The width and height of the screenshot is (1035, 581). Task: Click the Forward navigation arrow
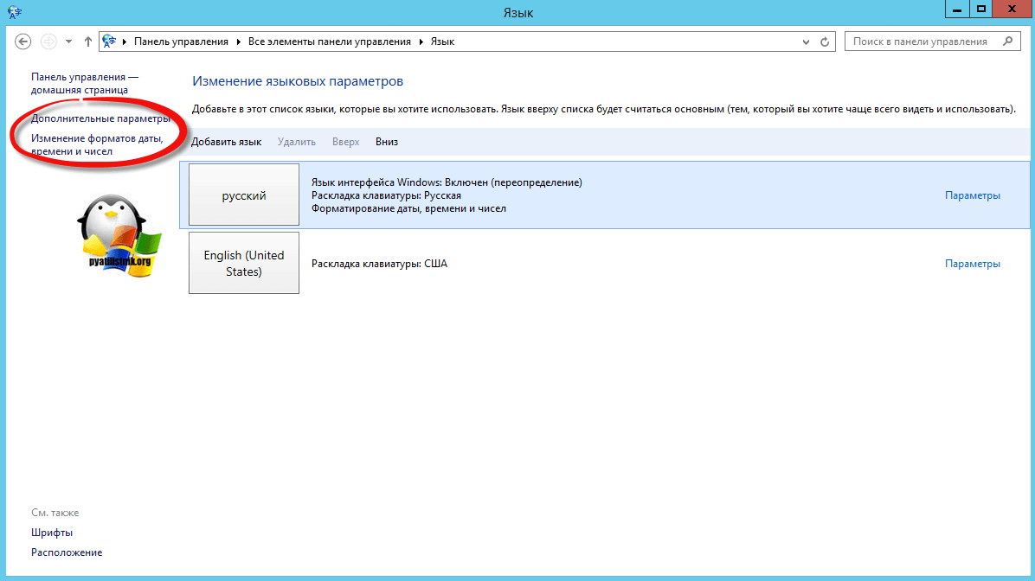coord(48,41)
